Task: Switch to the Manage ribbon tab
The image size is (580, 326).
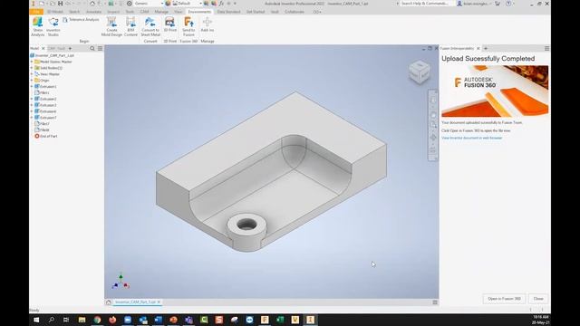Action: point(161,12)
